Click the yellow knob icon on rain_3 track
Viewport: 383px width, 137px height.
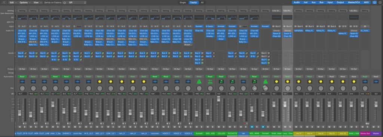(122, 81)
